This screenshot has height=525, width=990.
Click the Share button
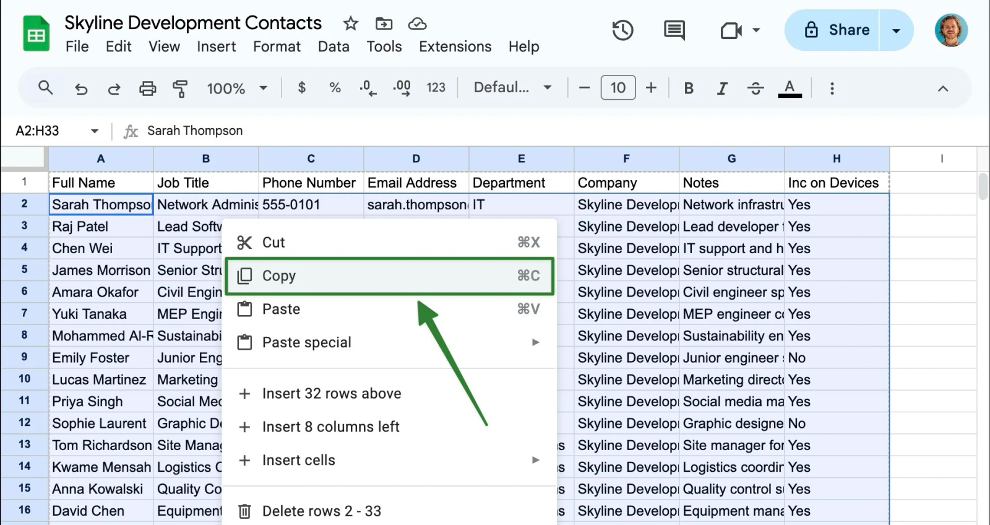pyautogui.click(x=832, y=30)
